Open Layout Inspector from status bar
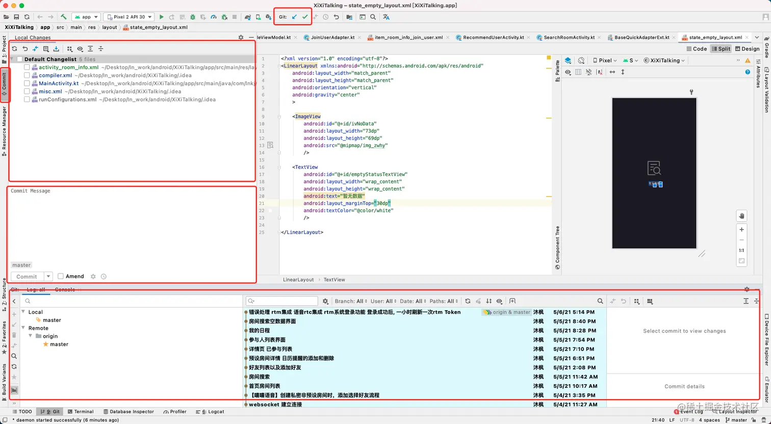Viewport: 771px width, 424px height. 735,412
